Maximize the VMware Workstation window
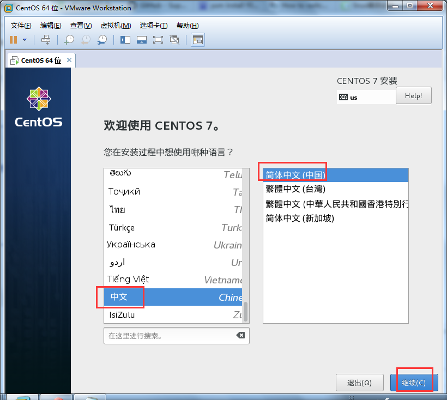447x400 pixels. [410, 6]
